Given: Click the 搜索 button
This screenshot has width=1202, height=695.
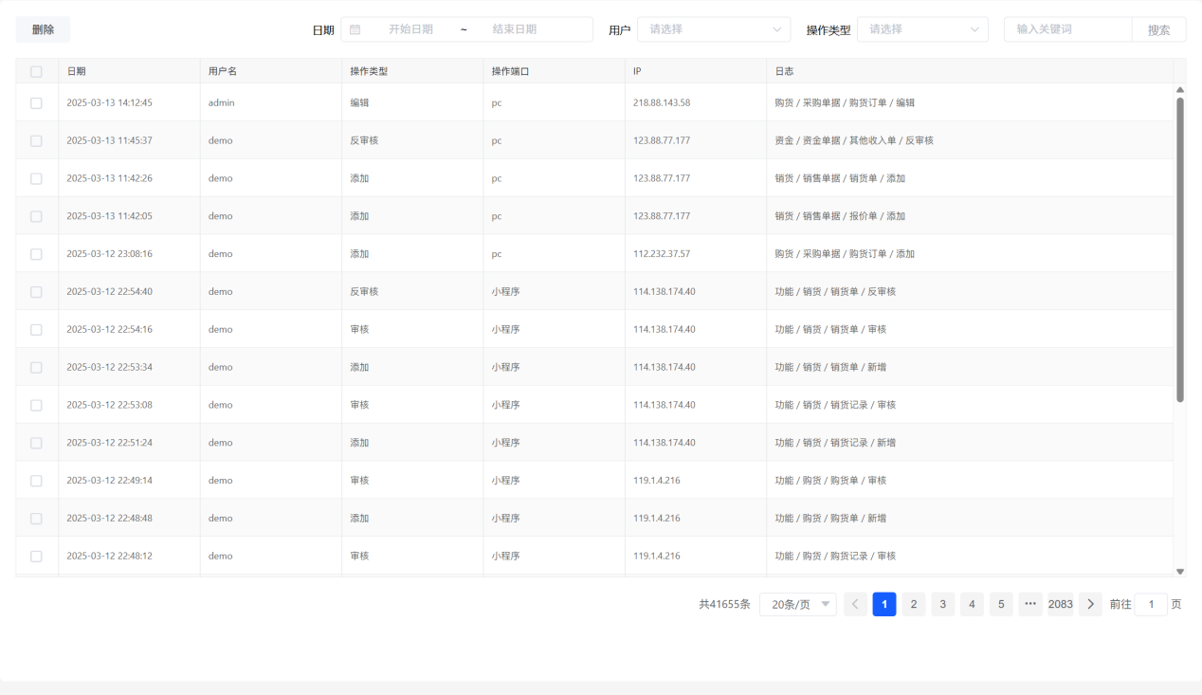Looking at the screenshot, I should pyautogui.click(x=1158, y=29).
